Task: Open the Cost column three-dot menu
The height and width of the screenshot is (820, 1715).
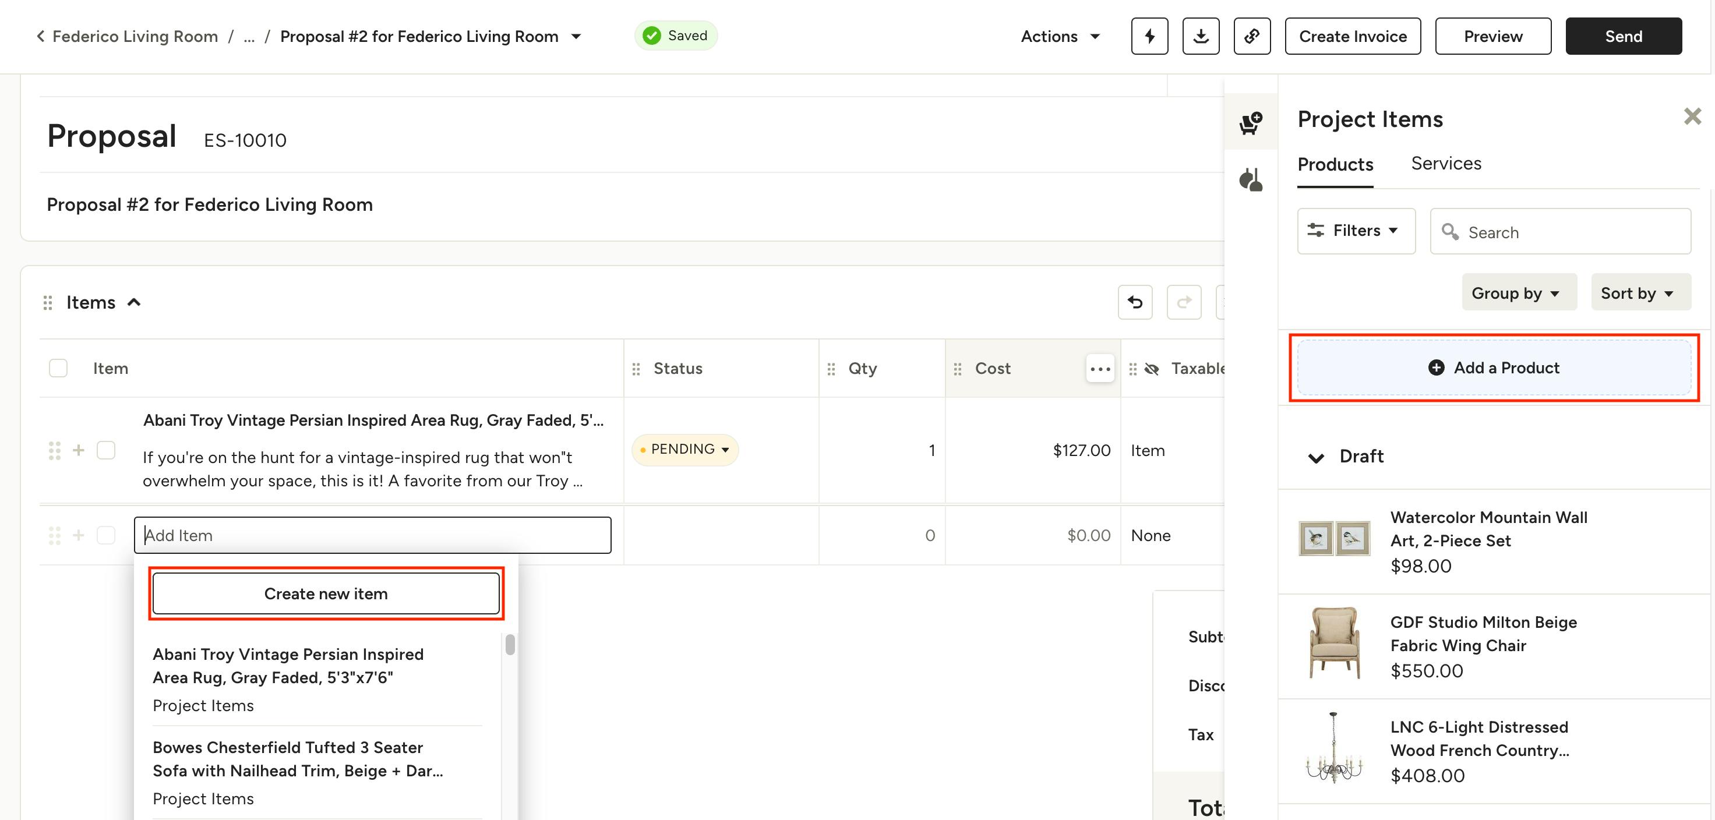Action: [1100, 368]
